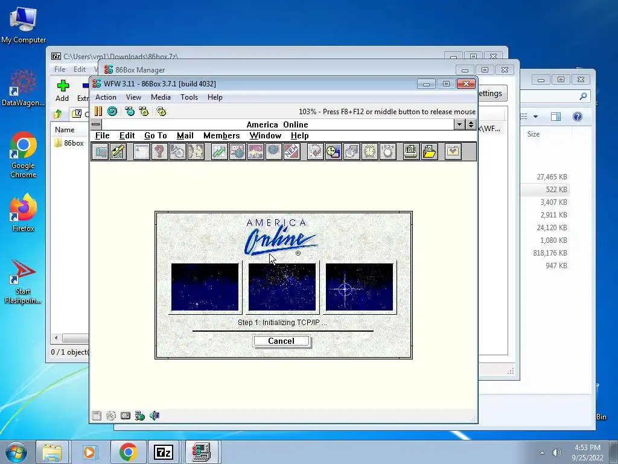Click the first starfield image in AOL dialog

point(205,287)
